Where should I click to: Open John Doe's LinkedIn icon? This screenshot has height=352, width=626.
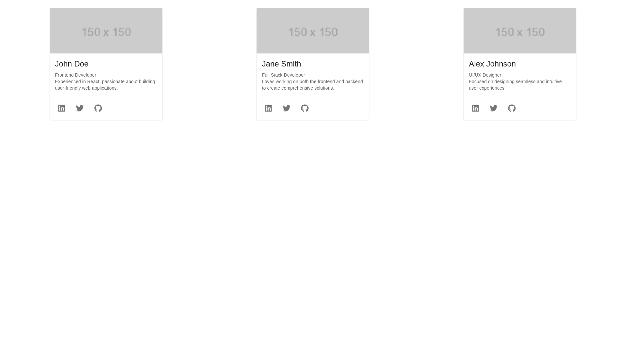pos(62,108)
